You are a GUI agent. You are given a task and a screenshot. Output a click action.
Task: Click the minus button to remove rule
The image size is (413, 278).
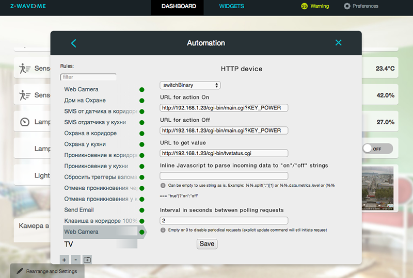[x=75, y=260]
